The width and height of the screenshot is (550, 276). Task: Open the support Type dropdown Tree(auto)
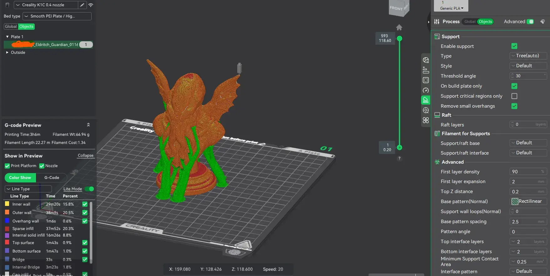pos(528,56)
